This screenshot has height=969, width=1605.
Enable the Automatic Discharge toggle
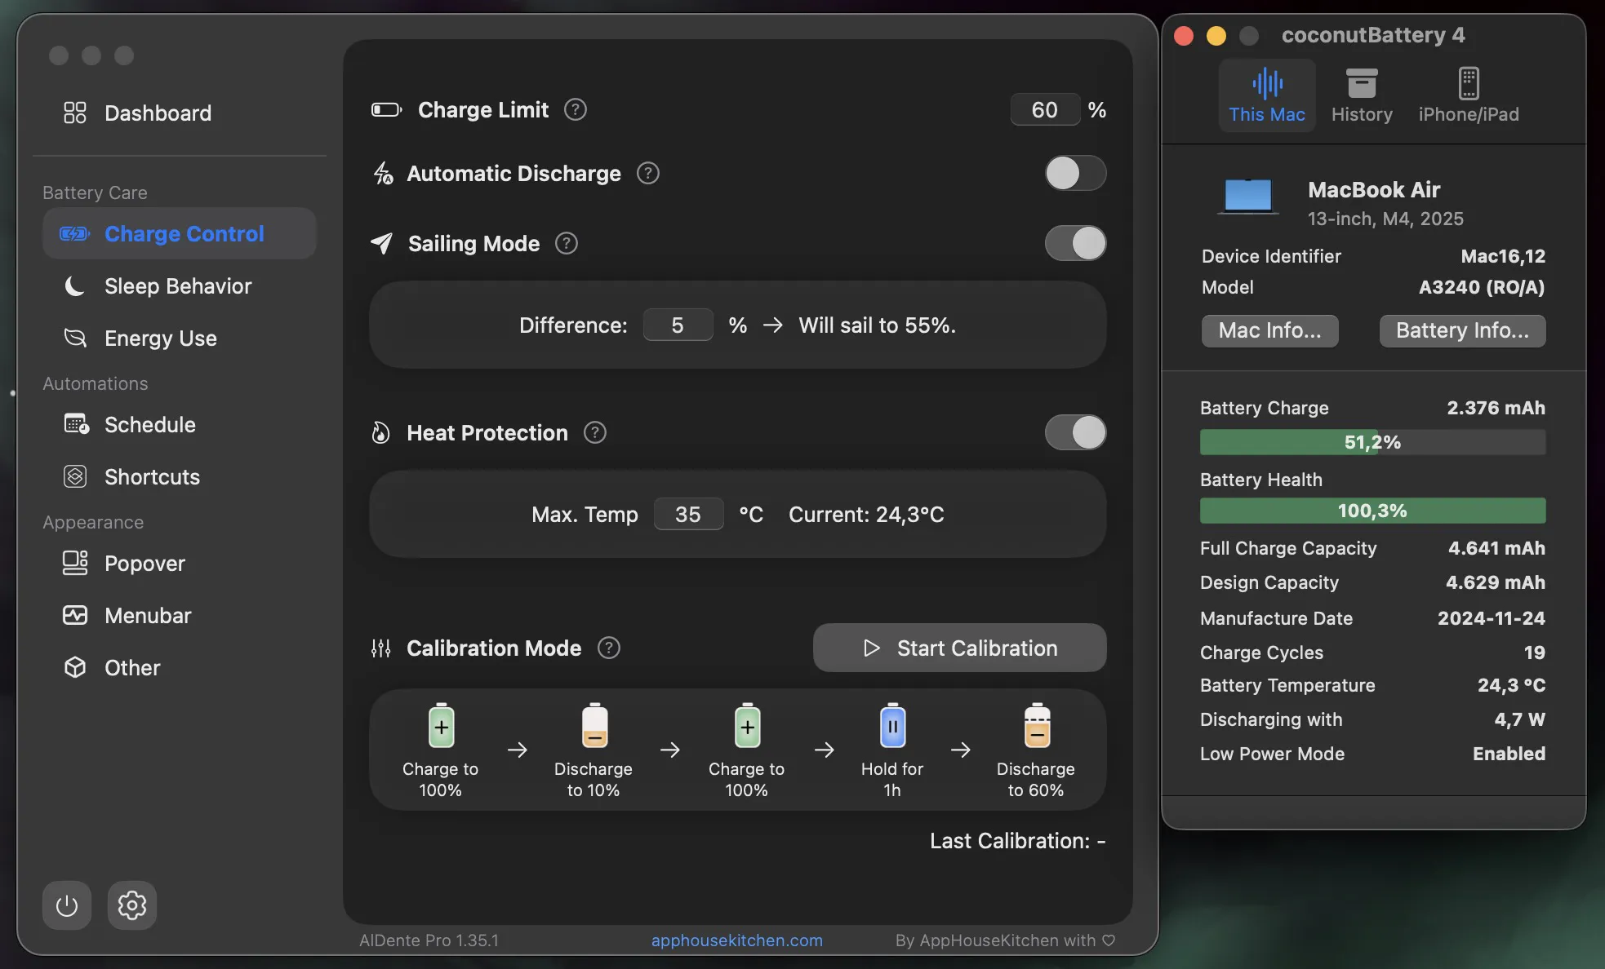(x=1075, y=174)
